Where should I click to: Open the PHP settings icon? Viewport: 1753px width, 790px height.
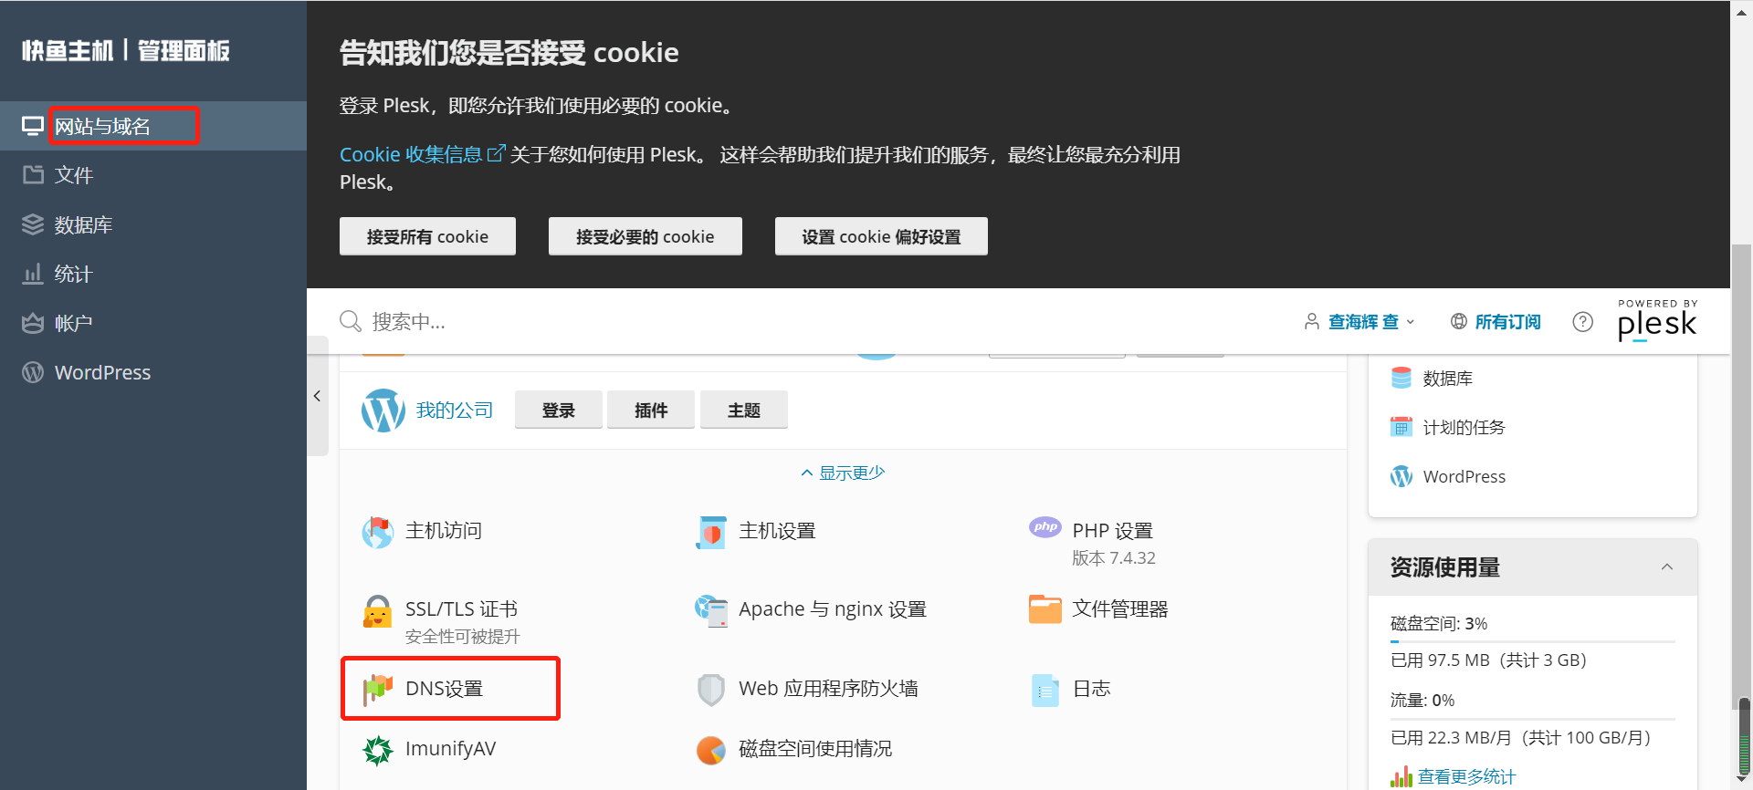(x=1044, y=528)
